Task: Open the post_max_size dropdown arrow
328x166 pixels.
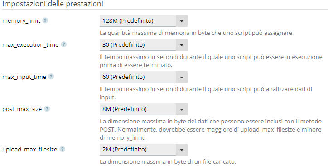Action: [x=182, y=109]
